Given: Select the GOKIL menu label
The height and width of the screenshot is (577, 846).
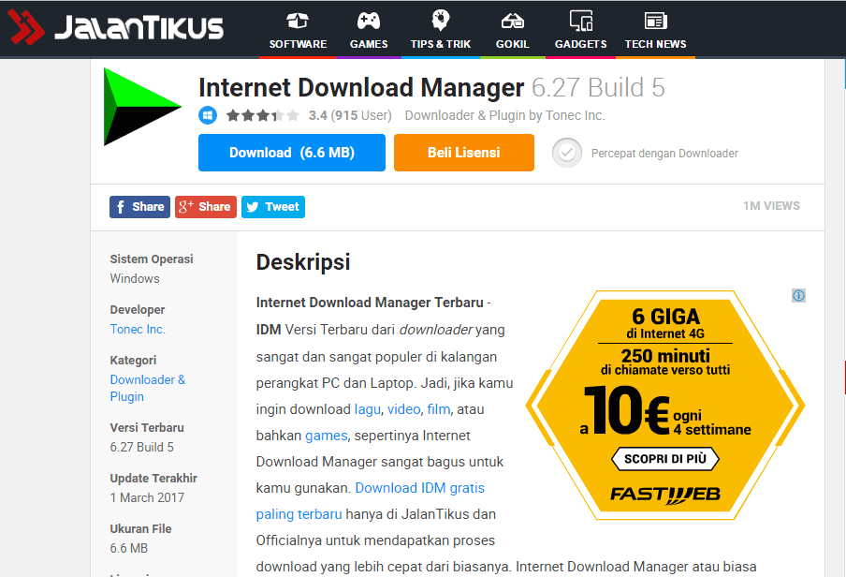Looking at the screenshot, I should 513,44.
